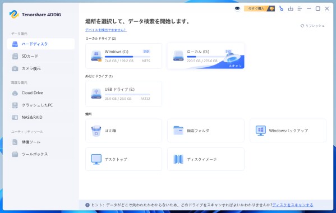The width and height of the screenshot is (336, 213).
Task: Click デバイスを検出できません? link
Action: pos(106,30)
